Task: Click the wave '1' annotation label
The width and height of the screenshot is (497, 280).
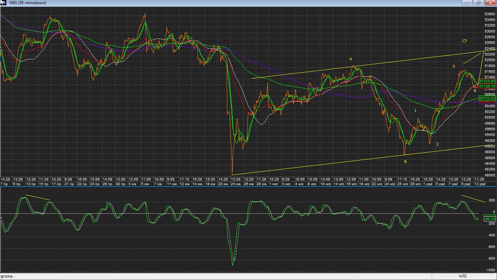Action: 415,111
